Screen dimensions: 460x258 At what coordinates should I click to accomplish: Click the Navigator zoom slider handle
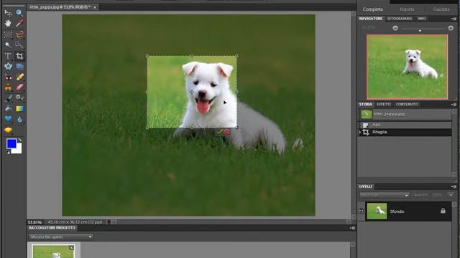click(x=420, y=30)
